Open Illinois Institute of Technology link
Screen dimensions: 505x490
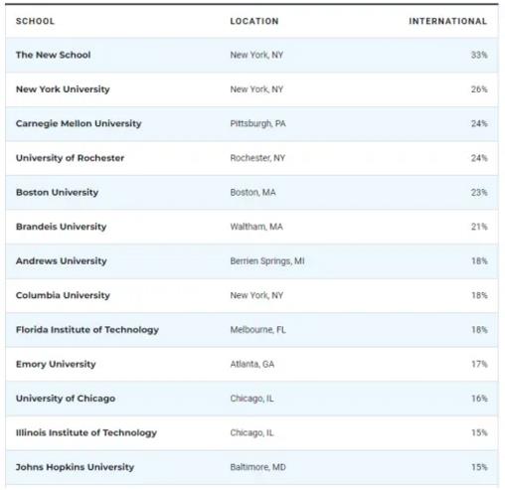(86, 433)
